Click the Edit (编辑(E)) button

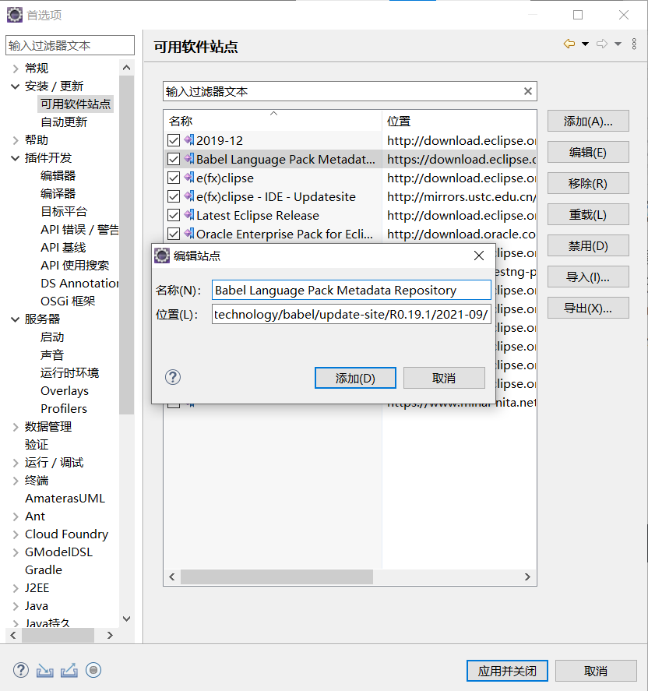[x=588, y=152]
